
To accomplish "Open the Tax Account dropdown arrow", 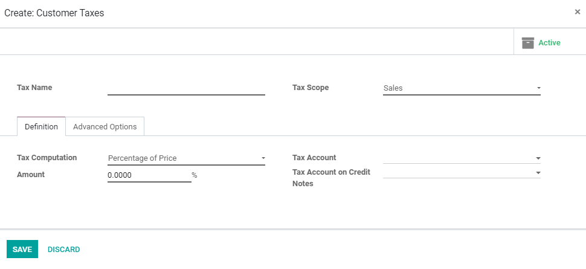I will [538, 158].
